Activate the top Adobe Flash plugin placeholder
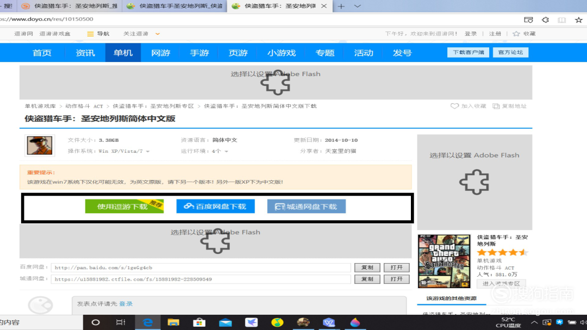Screen dimensions: 587x330 click(x=276, y=83)
